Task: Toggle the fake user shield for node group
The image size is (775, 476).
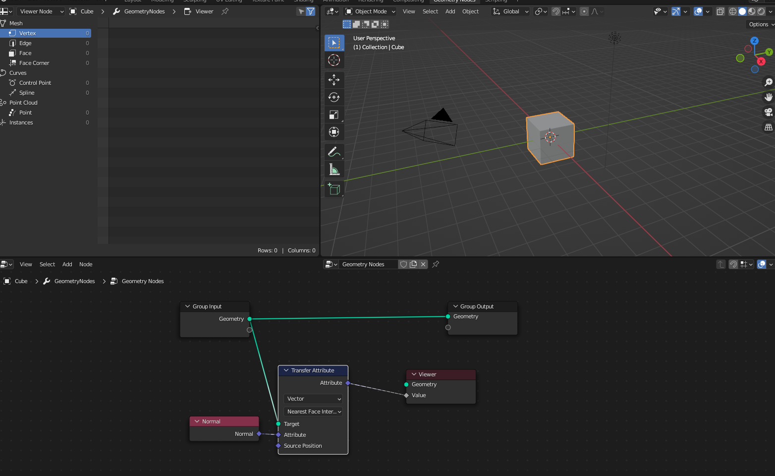Action: tap(403, 264)
